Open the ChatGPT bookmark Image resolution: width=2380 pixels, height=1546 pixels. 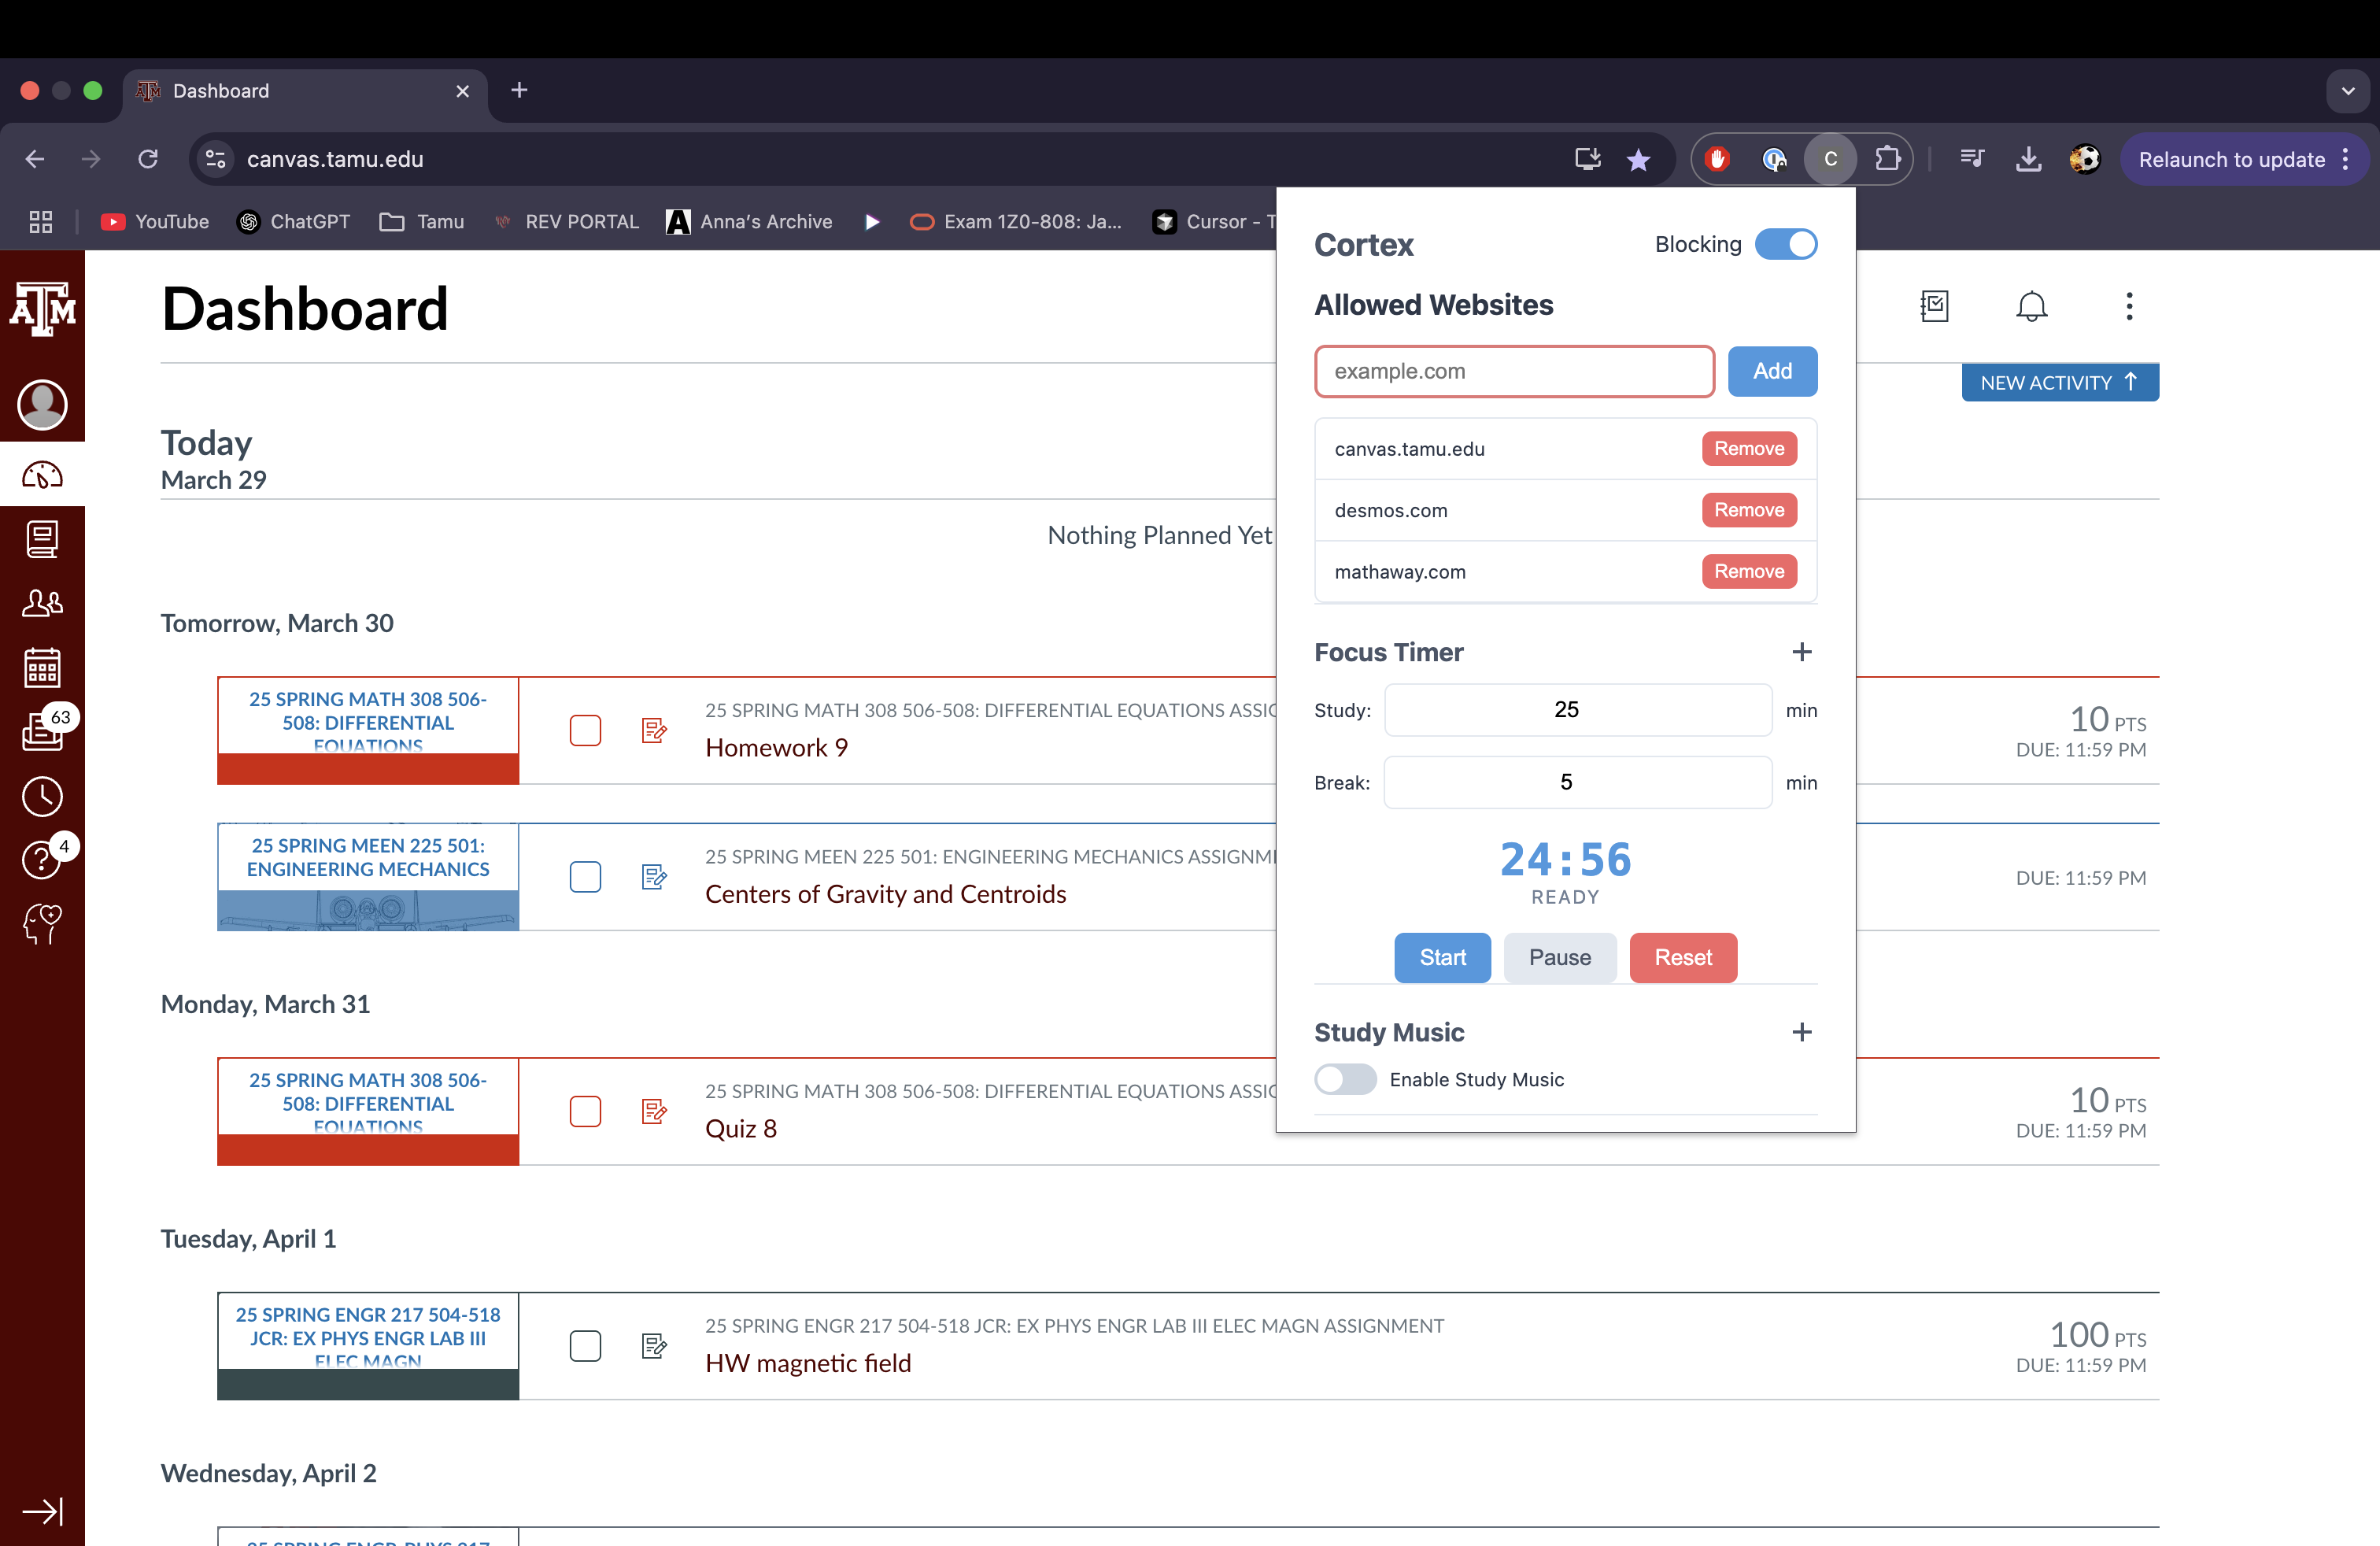click(294, 222)
